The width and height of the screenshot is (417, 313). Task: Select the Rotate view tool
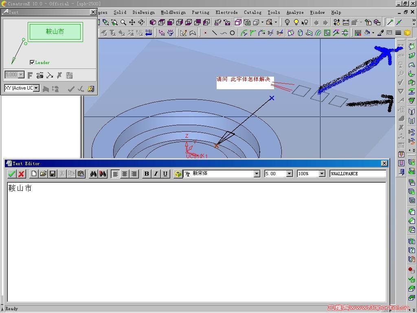tap(141, 22)
